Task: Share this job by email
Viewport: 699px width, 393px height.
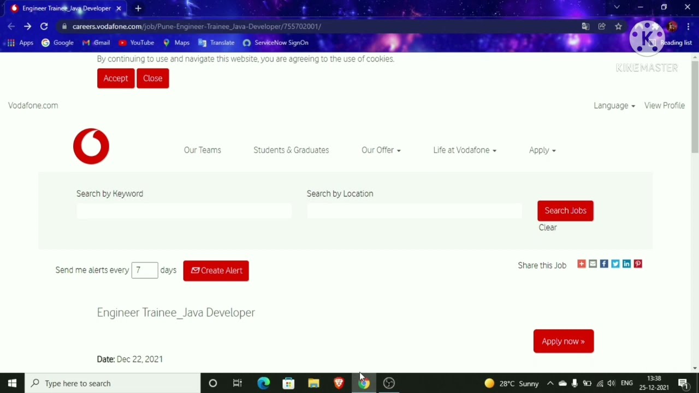Action: [x=593, y=264]
